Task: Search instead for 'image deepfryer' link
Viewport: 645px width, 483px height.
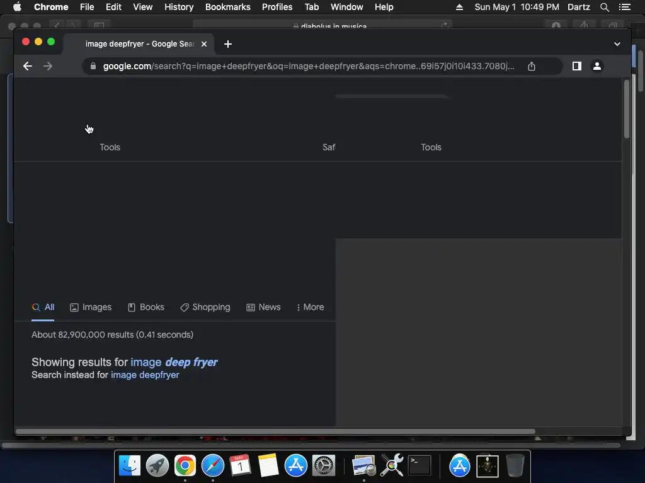Action: (145, 375)
